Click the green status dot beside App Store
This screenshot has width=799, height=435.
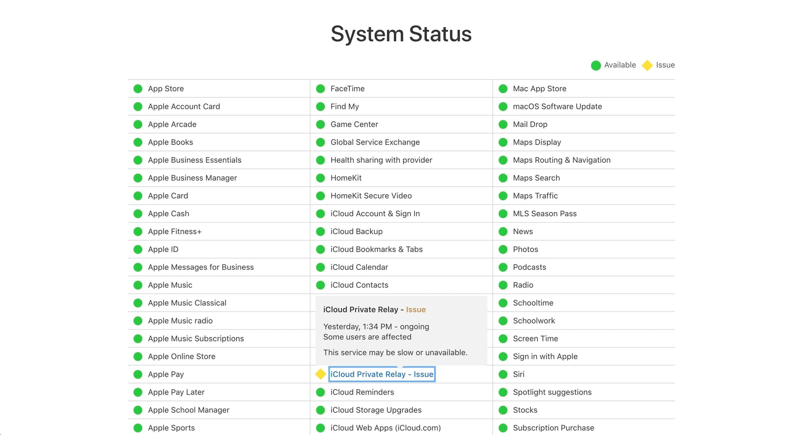138,89
